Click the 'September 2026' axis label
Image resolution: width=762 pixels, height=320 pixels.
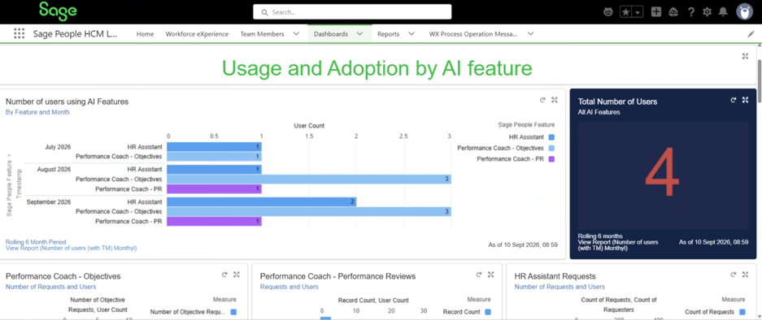[49, 202]
